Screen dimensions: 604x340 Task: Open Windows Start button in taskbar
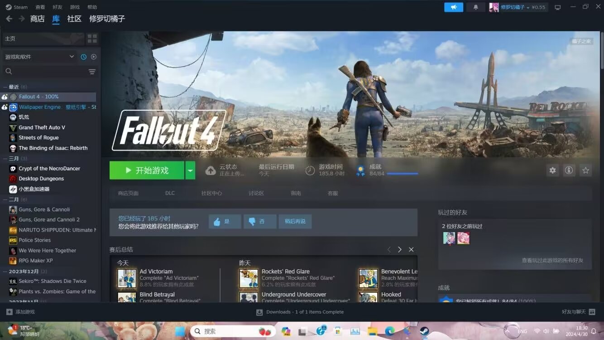click(x=180, y=331)
